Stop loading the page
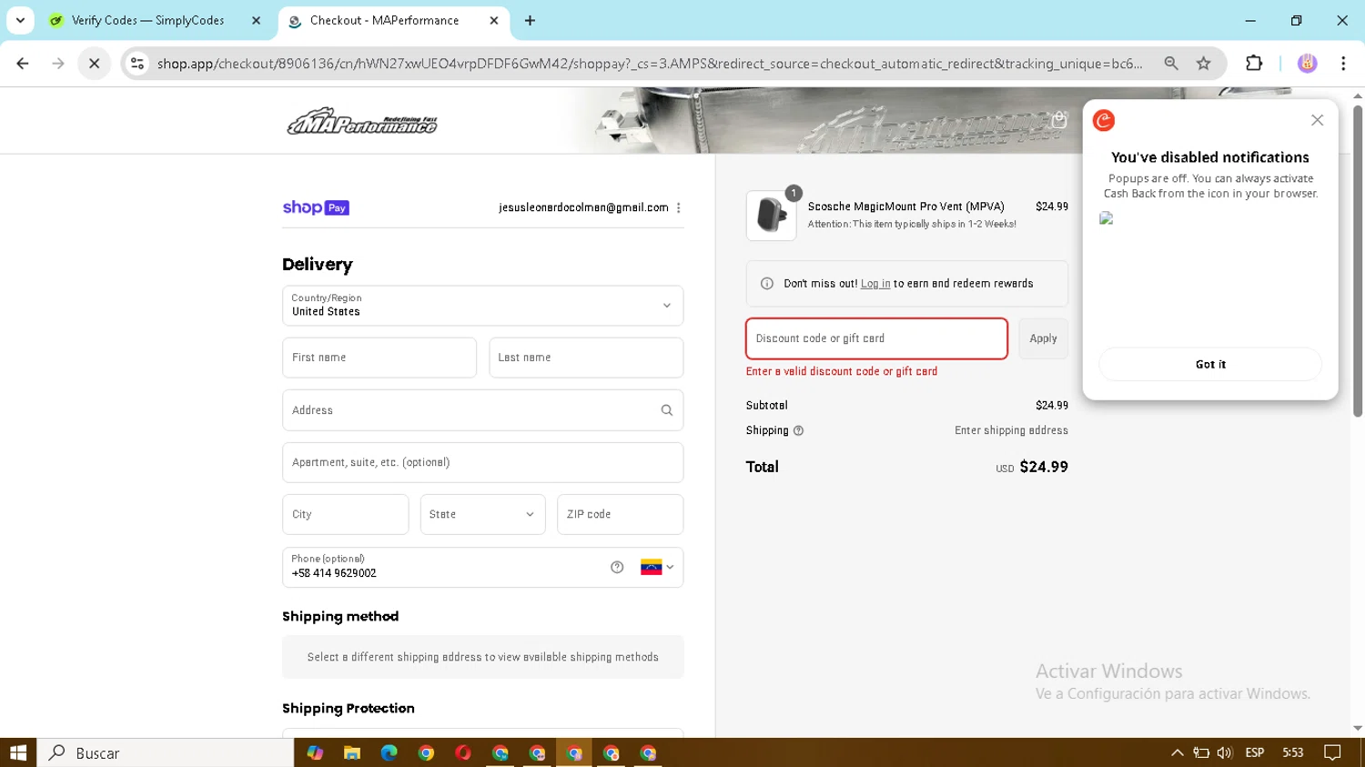Image resolution: width=1365 pixels, height=767 pixels. click(x=94, y=64)
